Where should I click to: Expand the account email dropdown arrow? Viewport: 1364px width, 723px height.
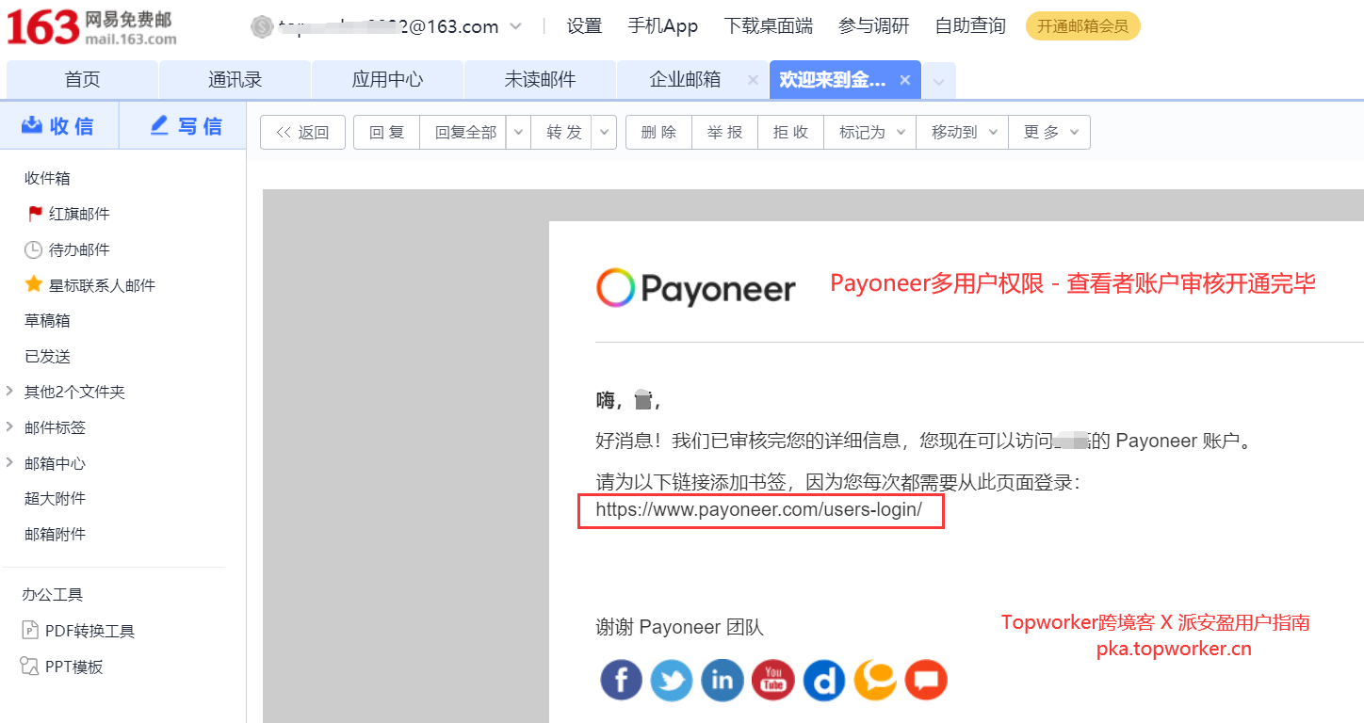(515, 26)
